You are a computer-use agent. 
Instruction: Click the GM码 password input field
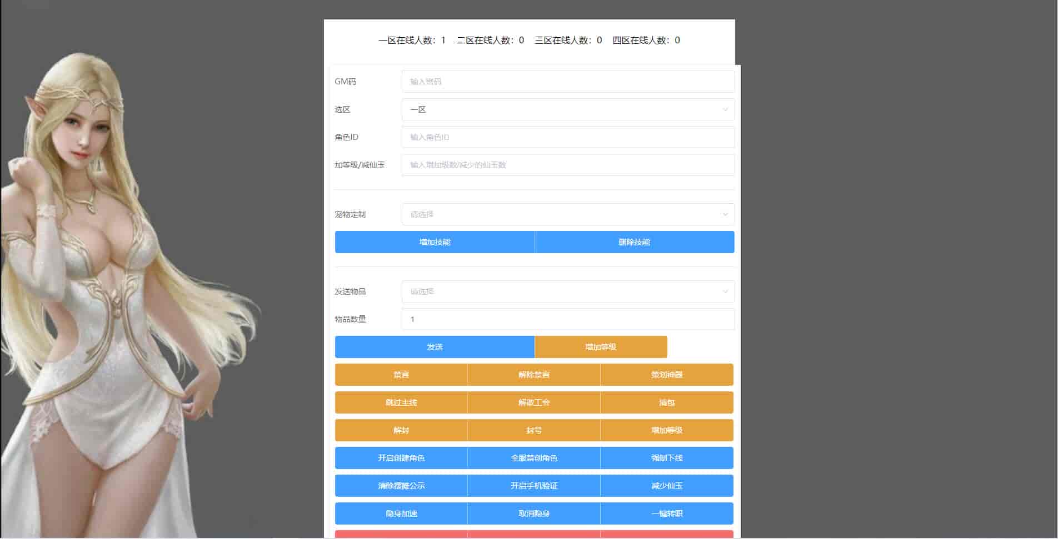tap(568, 82)
